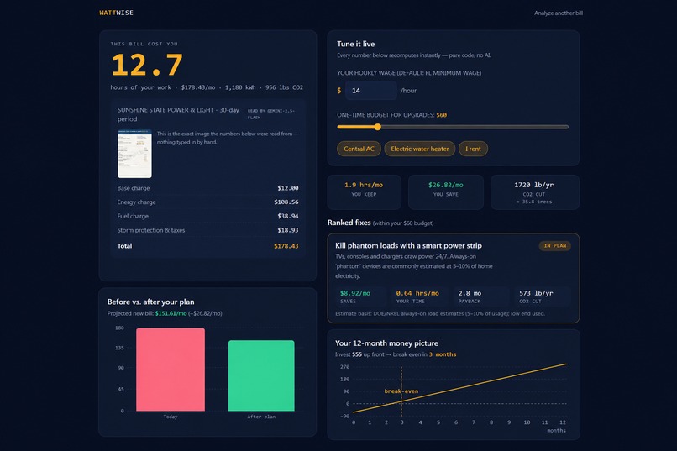Select the Energy charge $108.56 value

click(x=286, y=202)
